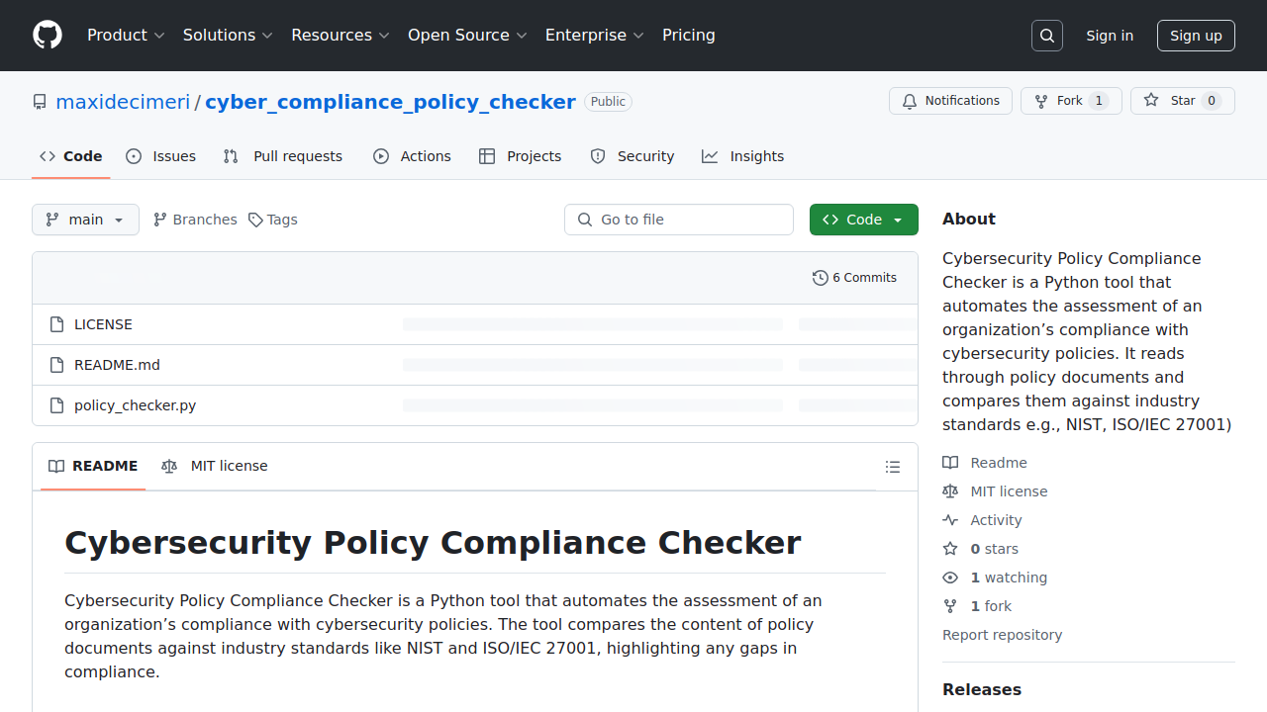Screen dimensions: 1267x712
Task: Click the bell icon in Notifications
Action: point(910,101)
